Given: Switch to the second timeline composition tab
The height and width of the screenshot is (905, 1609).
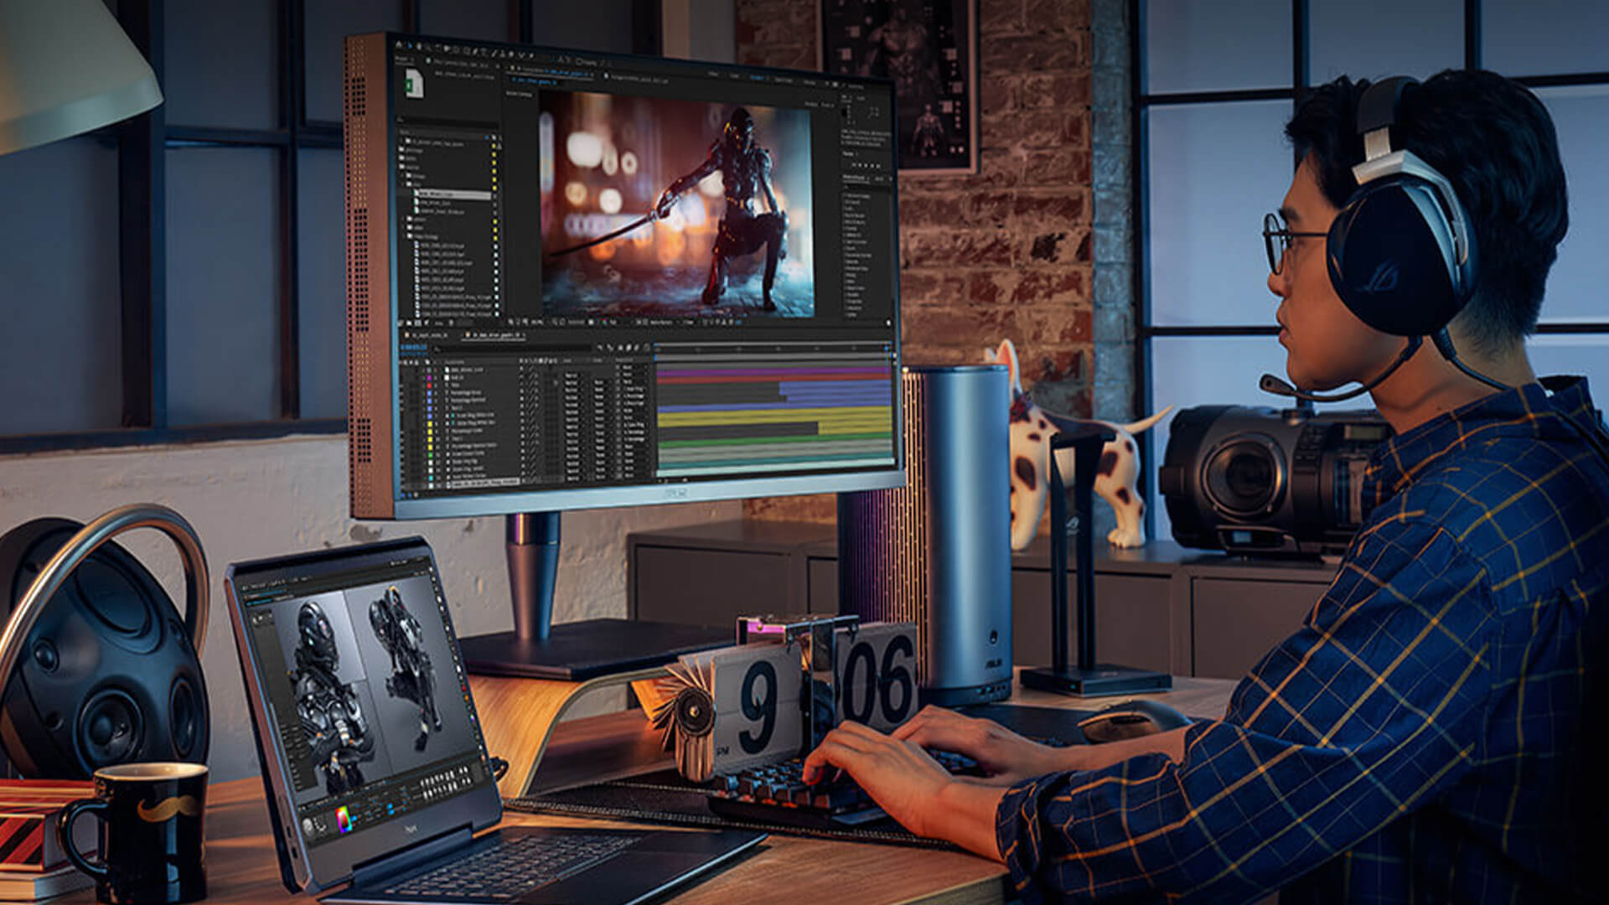Looking at the screenshot, I should click(x=494, y=334).
